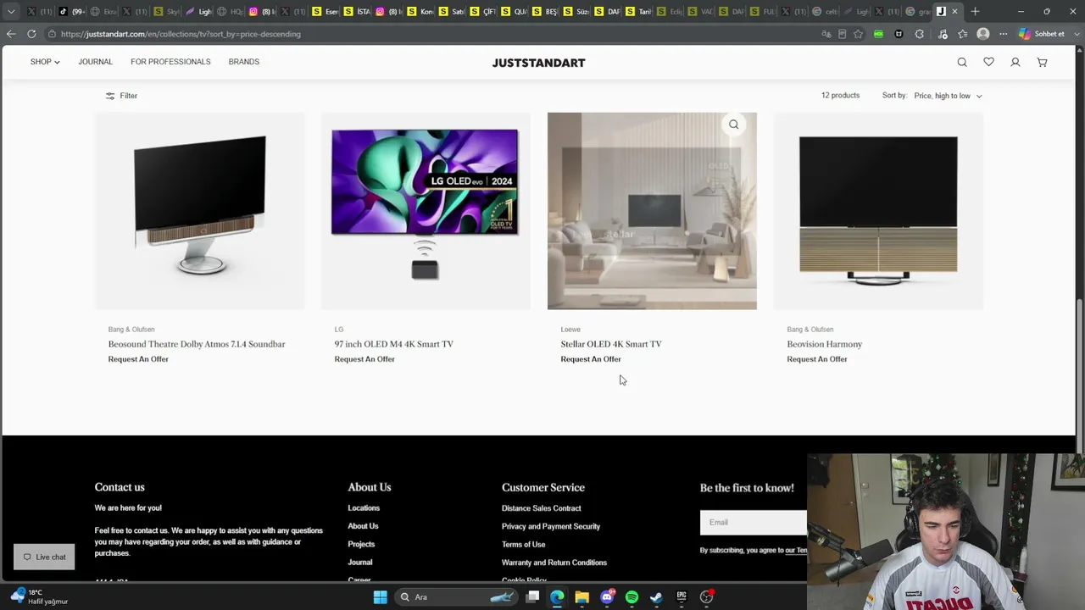Open Locations in the About Us footer
The width and height of the screenshot is (1085, 610).
point(364,508)
